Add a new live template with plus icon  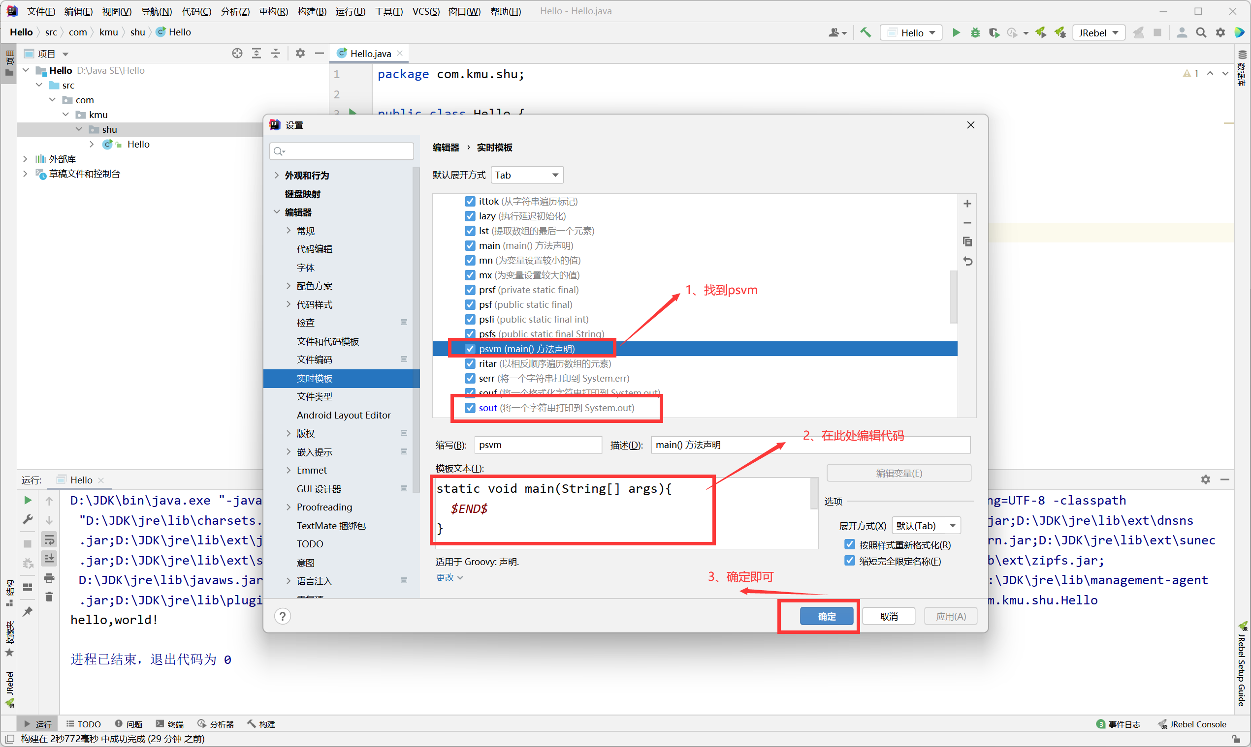click(967, 204)
